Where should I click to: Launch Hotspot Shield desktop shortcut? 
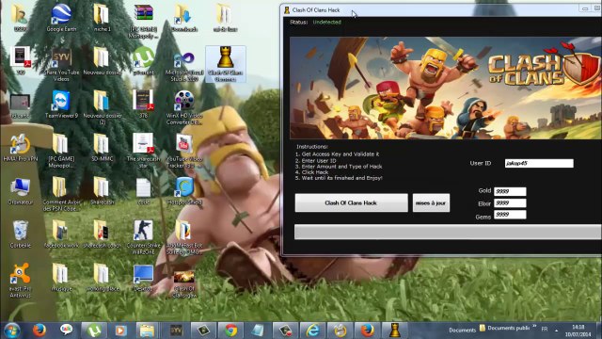184,191
